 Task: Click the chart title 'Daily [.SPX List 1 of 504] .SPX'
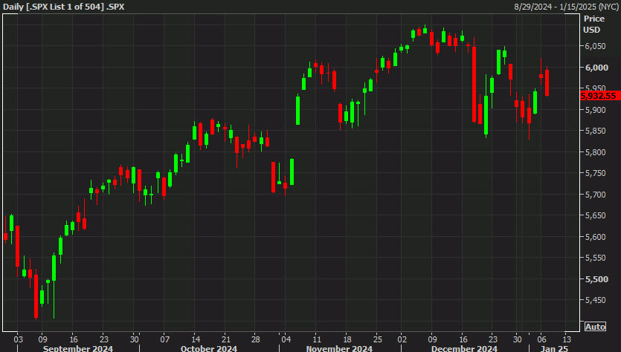point(64,7)
